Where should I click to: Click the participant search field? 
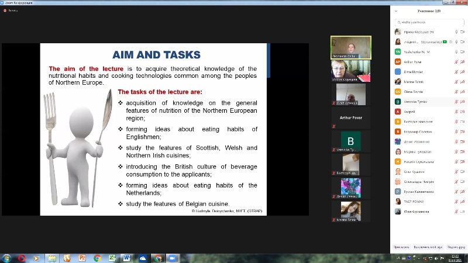pos(429,22)
